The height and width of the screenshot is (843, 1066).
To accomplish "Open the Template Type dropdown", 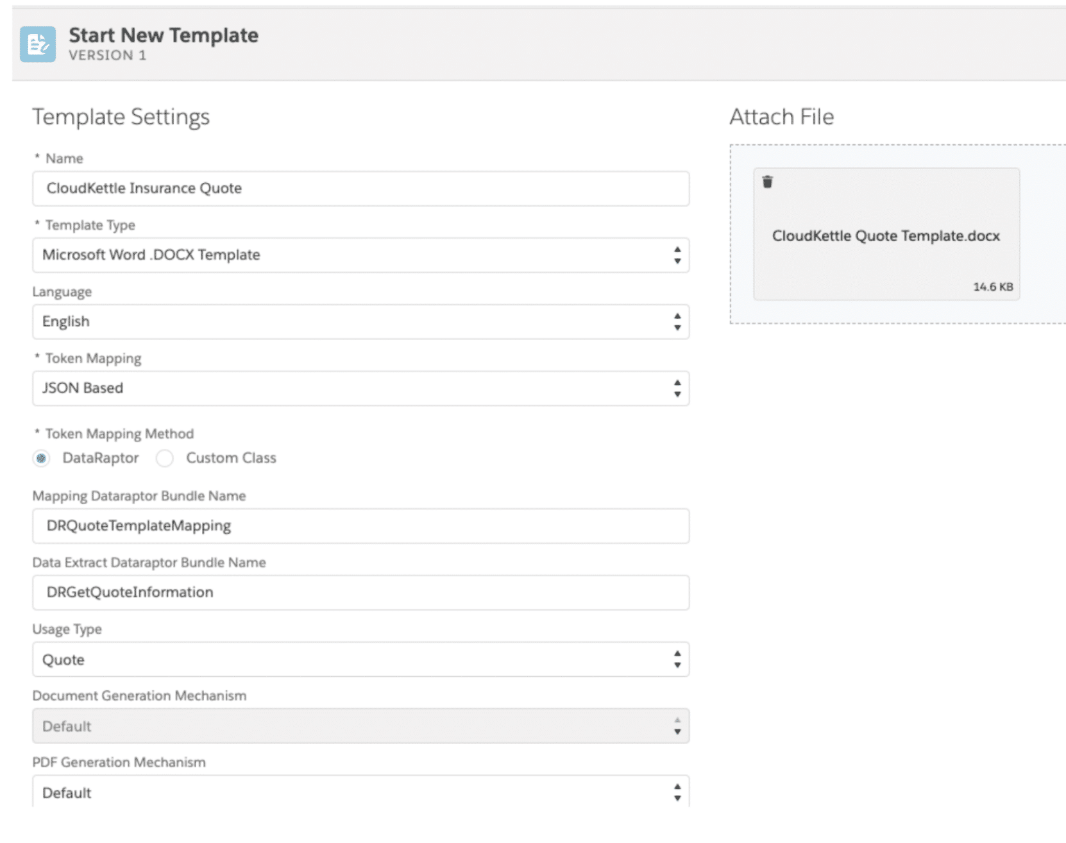I will (361, 255).
